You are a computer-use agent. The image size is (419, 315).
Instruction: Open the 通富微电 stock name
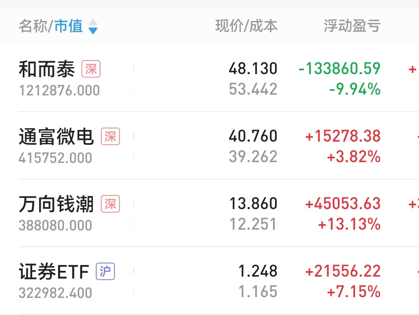pos(56,137)
